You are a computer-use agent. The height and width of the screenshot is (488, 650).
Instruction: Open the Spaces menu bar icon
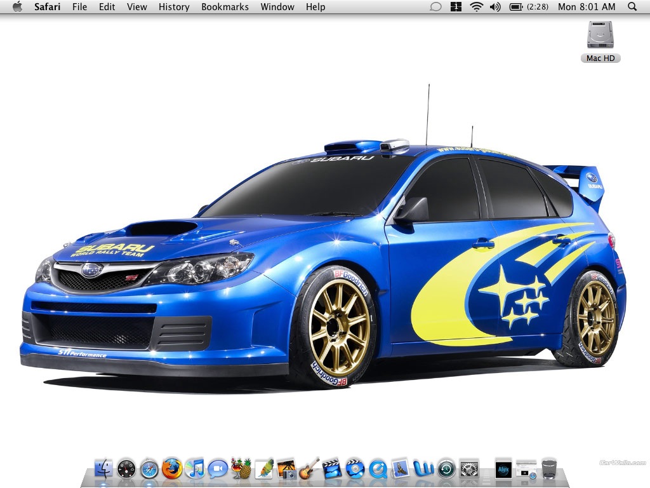coord(456,6)
